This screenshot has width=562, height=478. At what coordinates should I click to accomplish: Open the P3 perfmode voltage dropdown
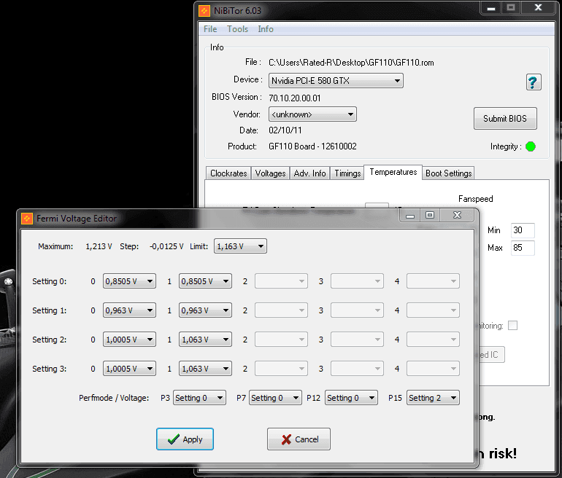[200, 398]
